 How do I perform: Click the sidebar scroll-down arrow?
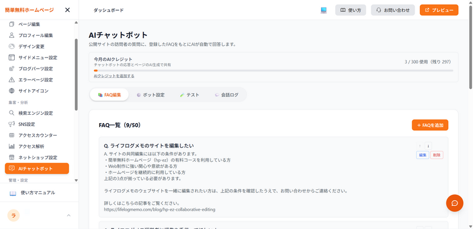[x=76, y=180]
